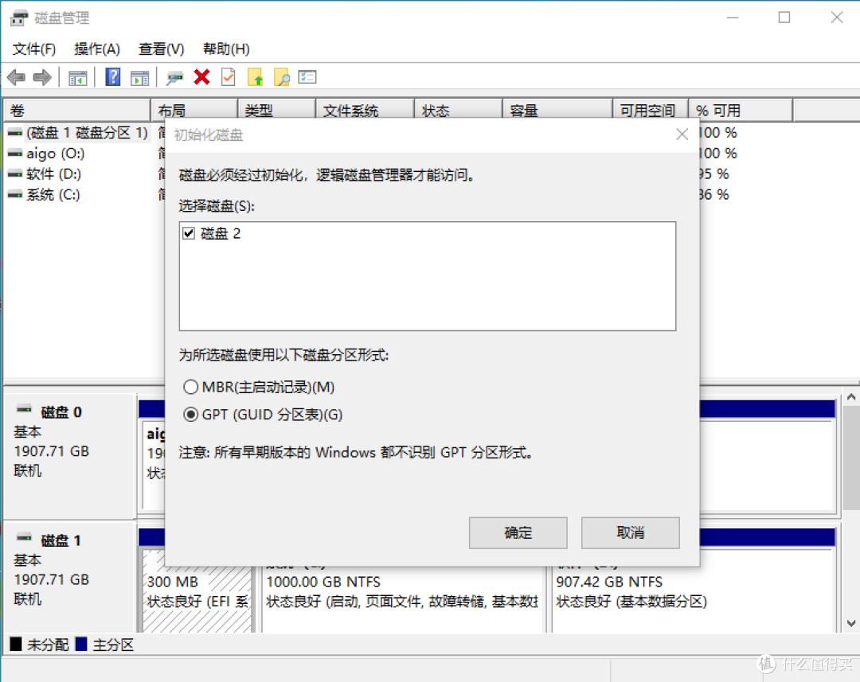Sort by 状态 column header
Screen dimensions: 860x682
(x=459, y=110)
